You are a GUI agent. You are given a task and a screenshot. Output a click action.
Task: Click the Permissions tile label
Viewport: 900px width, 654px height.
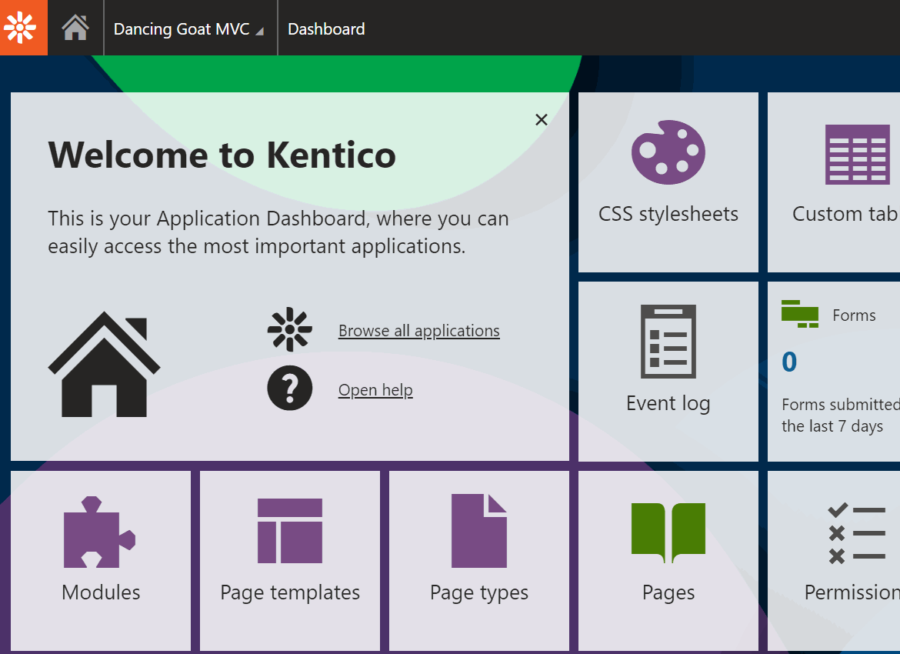click(x=852, y=592)
